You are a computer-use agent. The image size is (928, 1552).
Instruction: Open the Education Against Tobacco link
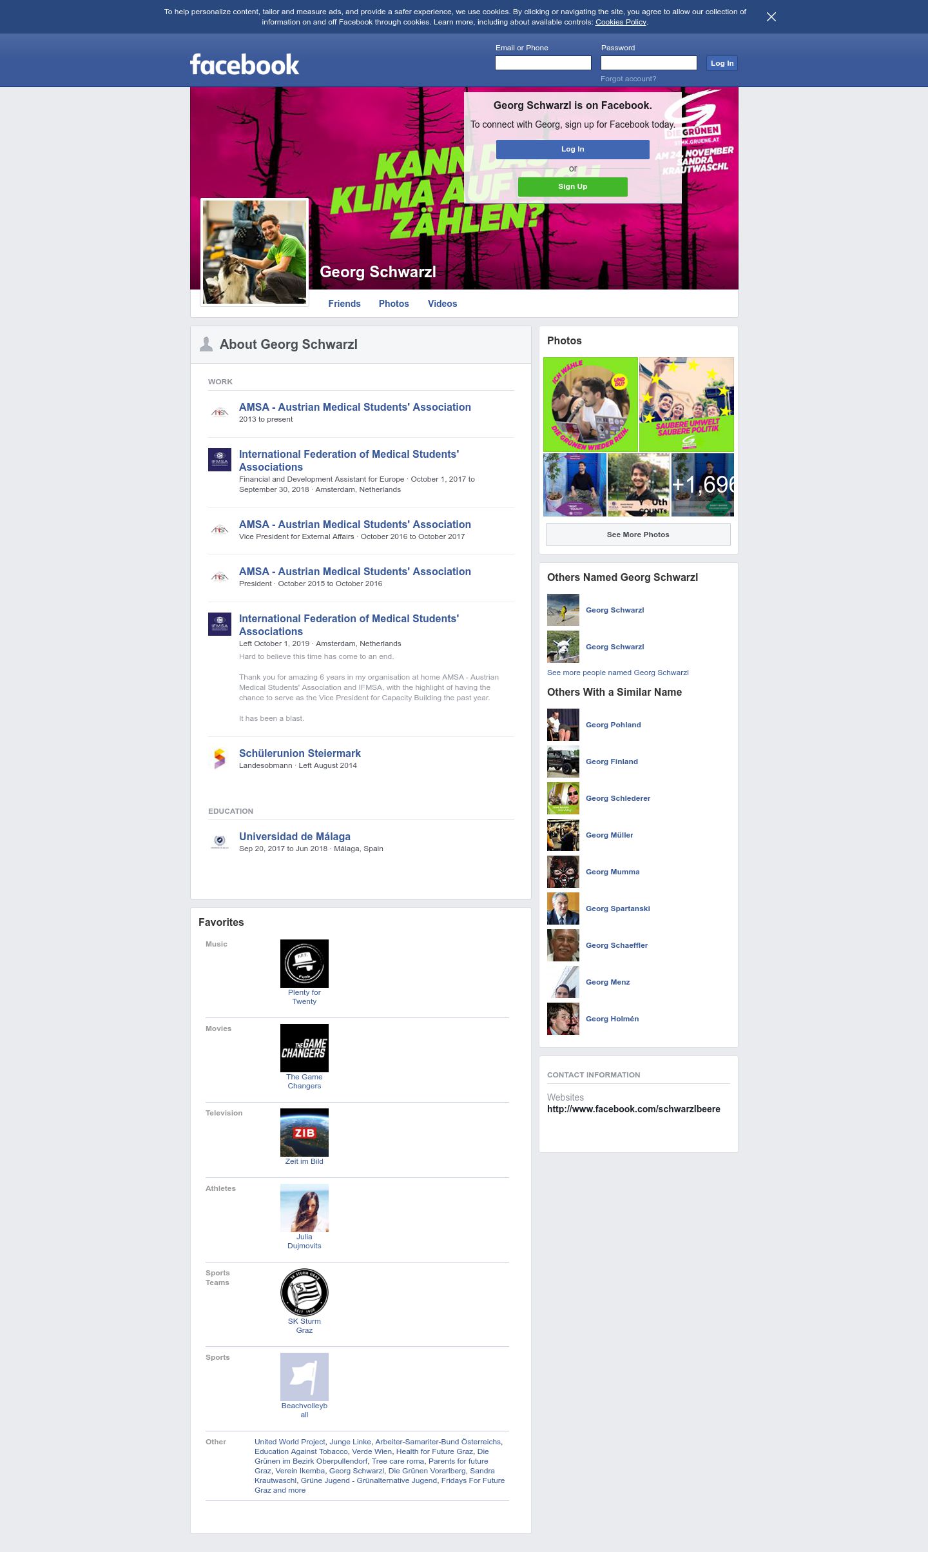click(x=301, y=1451)
